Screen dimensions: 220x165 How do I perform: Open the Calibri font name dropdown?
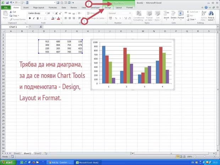[x=46, y=13]
